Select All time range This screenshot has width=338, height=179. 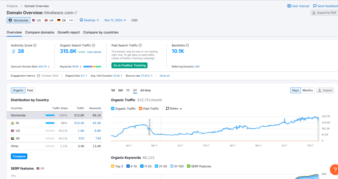pos(146,90)
